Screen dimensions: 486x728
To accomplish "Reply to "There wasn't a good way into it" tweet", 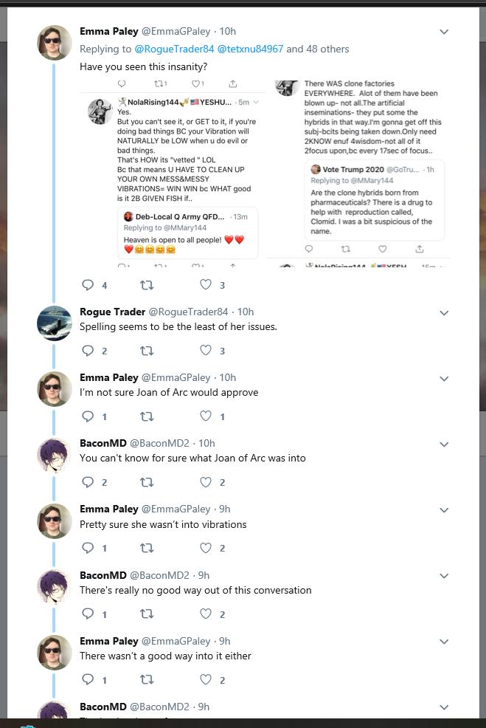I will pos(88,679).
